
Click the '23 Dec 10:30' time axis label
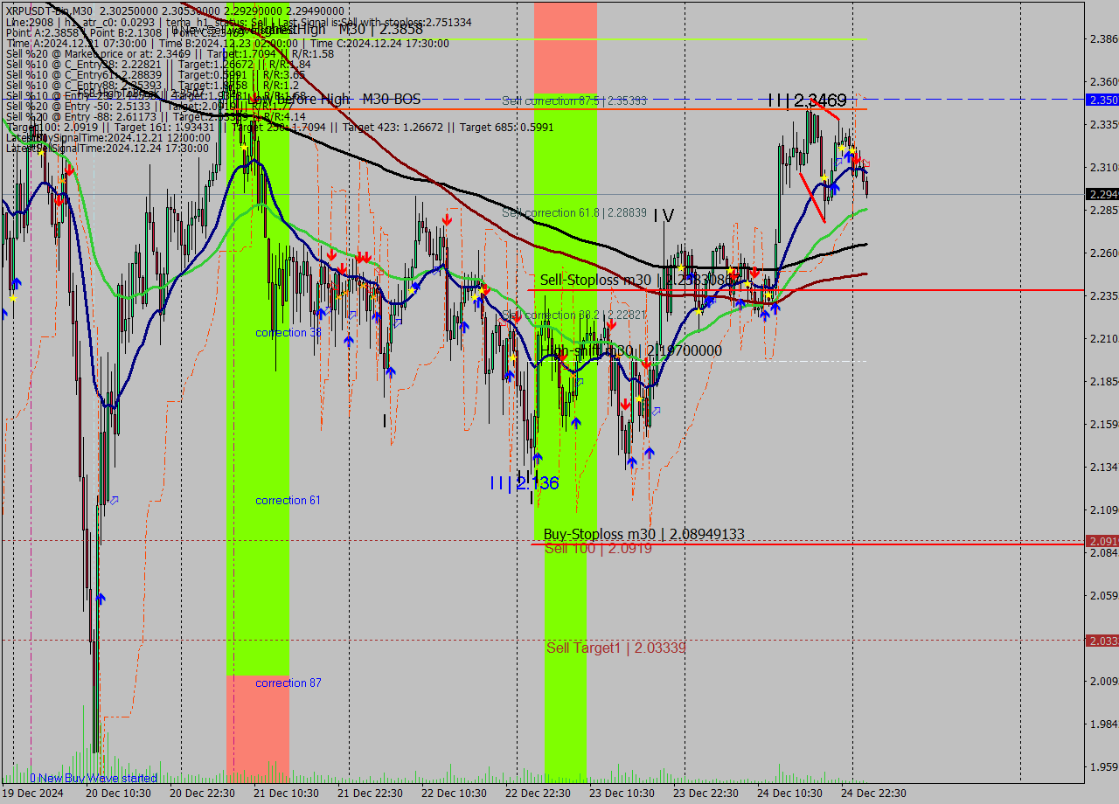[x=622, y=794]
